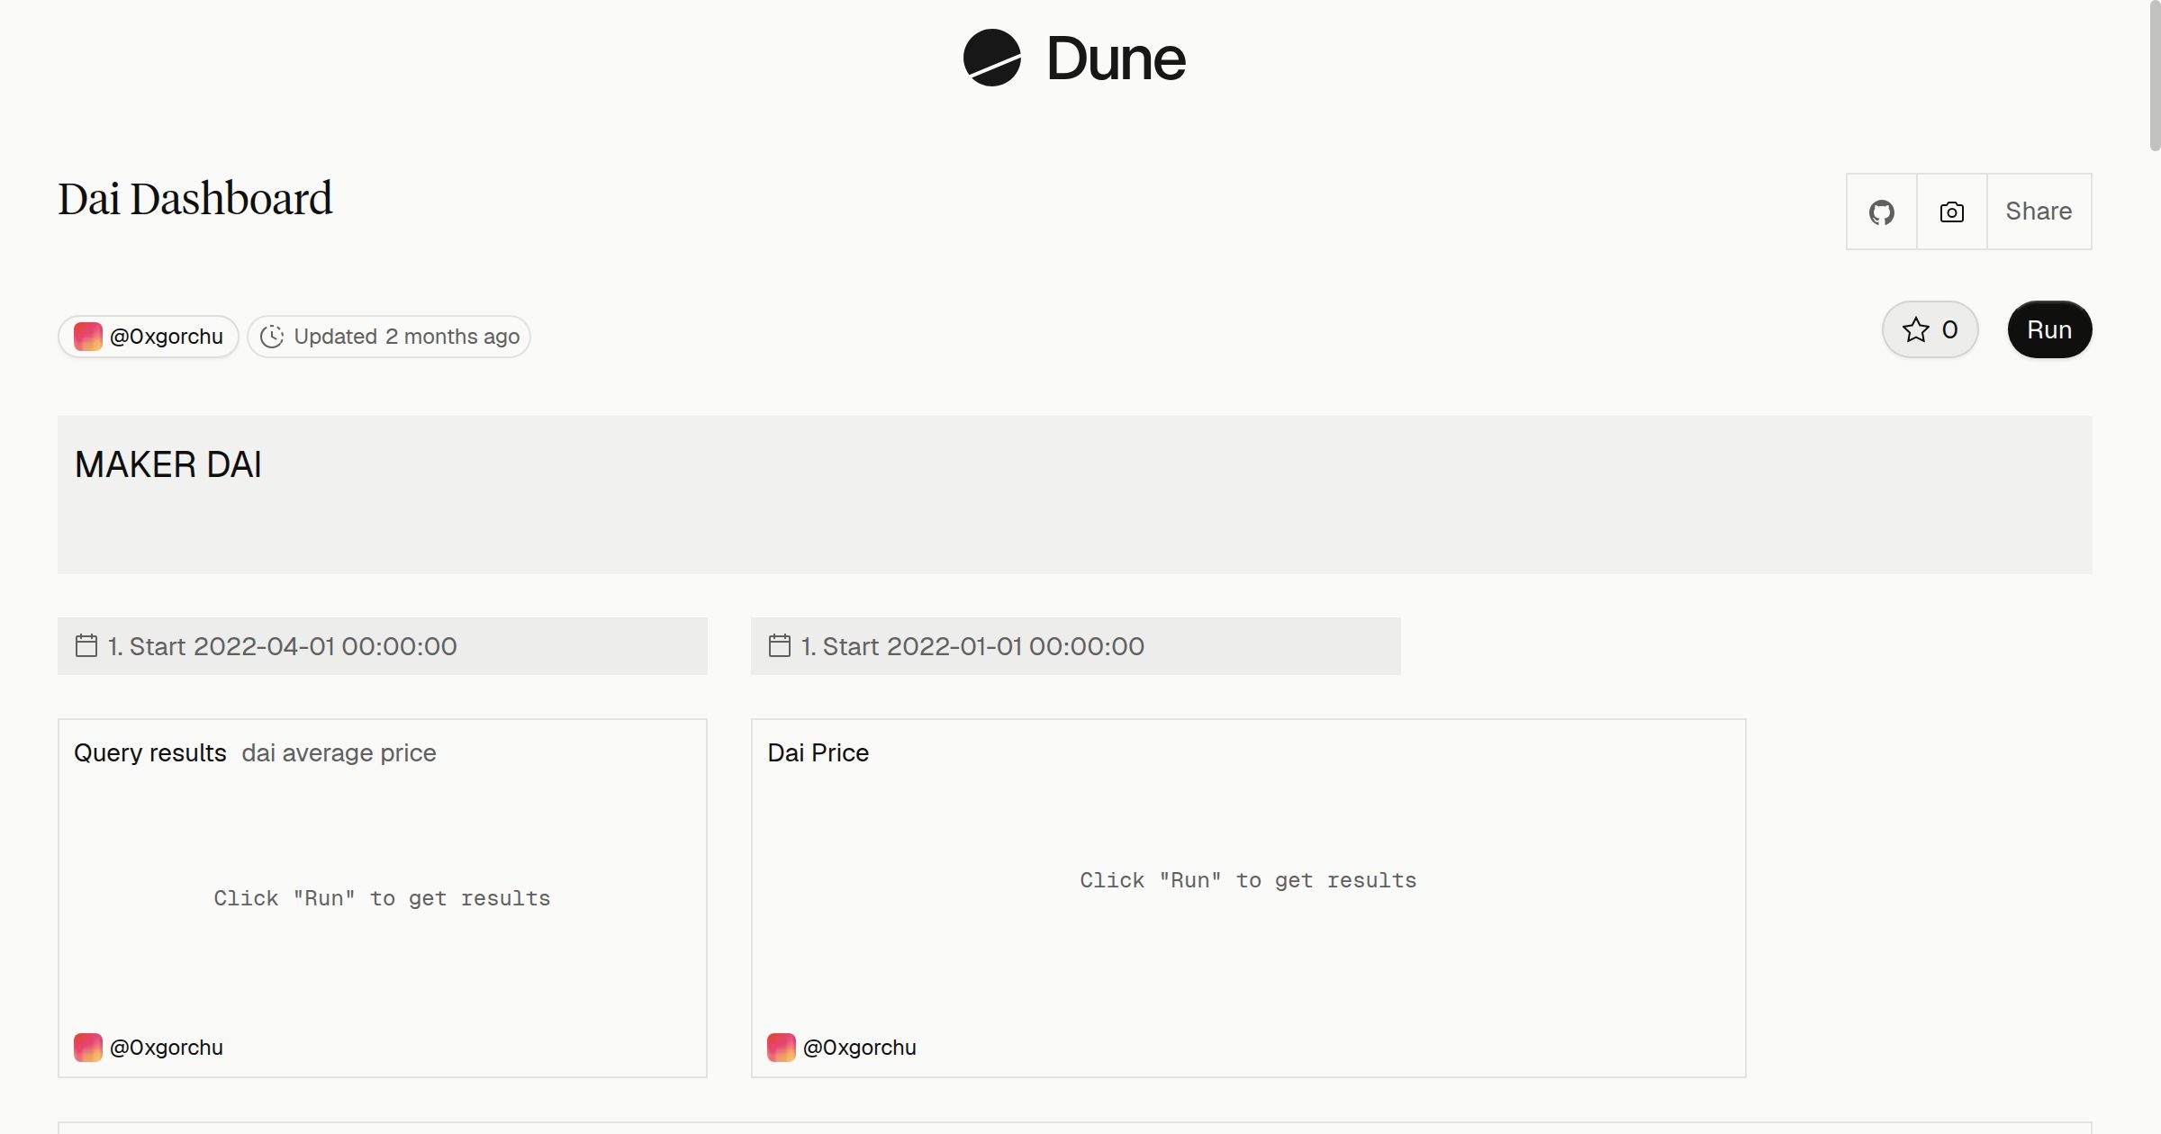Click the MAKER DAI heading text
Image resolution: width=2161 pixels, height=1134 pixels.
tap(168, 464)
